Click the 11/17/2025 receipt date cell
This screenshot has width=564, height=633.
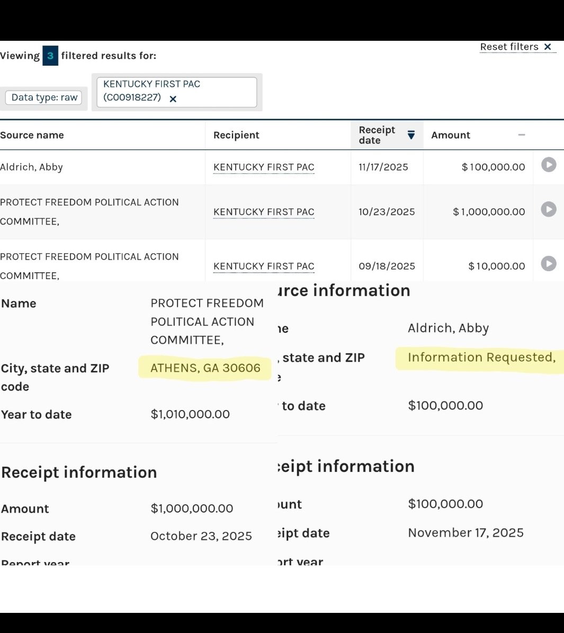(x=383, y=167)
